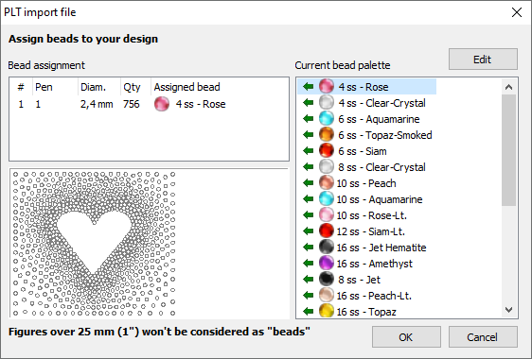Click the palette scrollbar up arrow
The width and height of the screenshot is (532, 359).
(x=508, y=87)
